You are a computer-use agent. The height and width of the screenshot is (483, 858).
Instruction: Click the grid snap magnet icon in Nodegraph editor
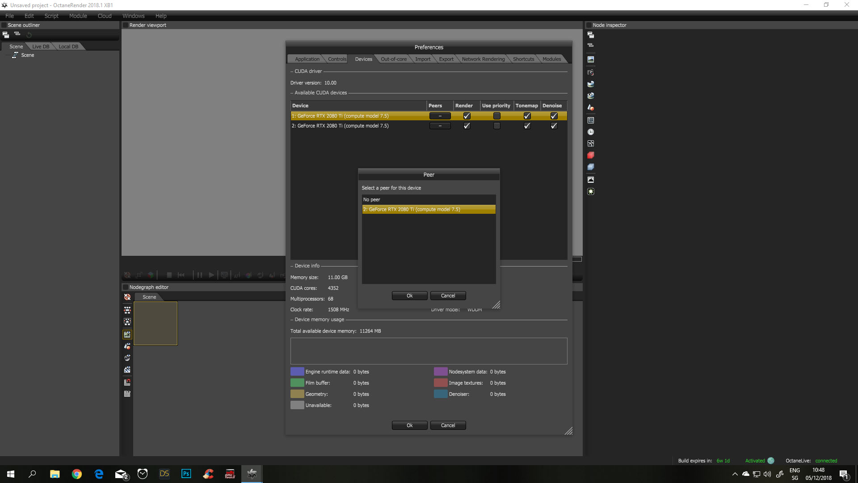(x=127, y=382)
